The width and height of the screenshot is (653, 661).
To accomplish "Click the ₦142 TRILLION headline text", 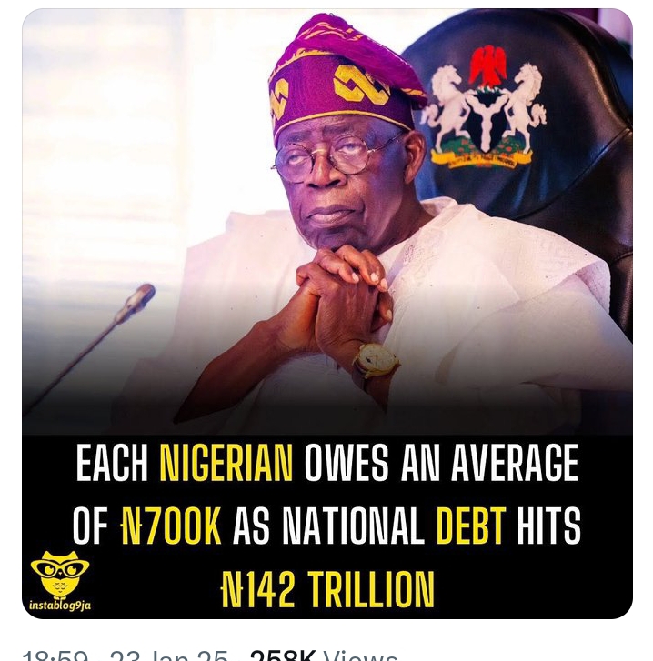I will coord(327,588).
